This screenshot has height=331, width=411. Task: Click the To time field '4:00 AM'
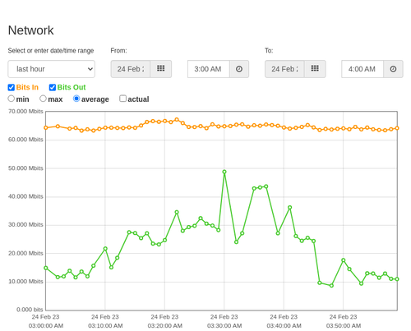(x=363, y=69)
